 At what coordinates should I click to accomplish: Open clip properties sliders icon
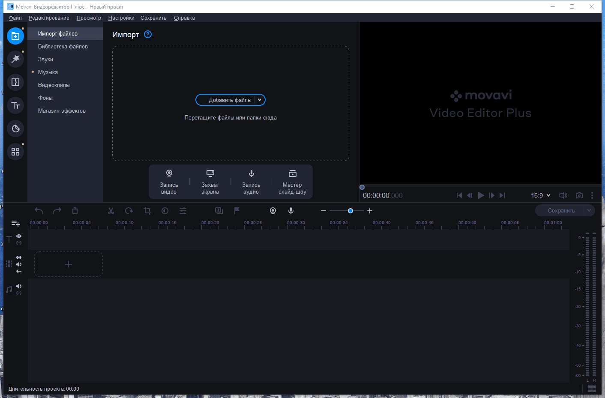[183, 211]
